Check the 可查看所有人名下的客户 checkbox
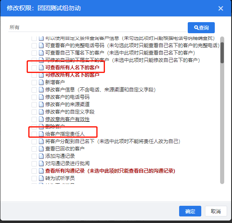Viewport: 232px width, 223px height. (x=34, y=68)
